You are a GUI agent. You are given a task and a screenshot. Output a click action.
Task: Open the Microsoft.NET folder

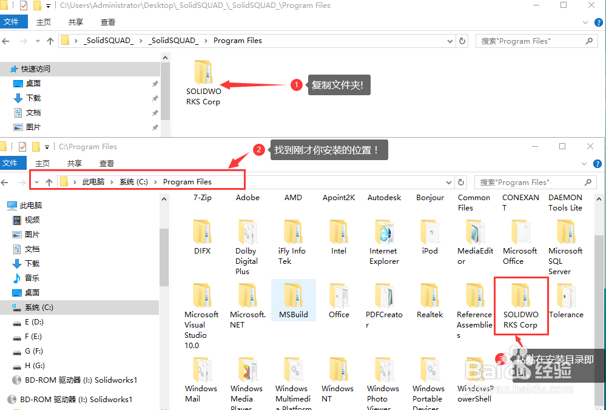tap(247, 306)
